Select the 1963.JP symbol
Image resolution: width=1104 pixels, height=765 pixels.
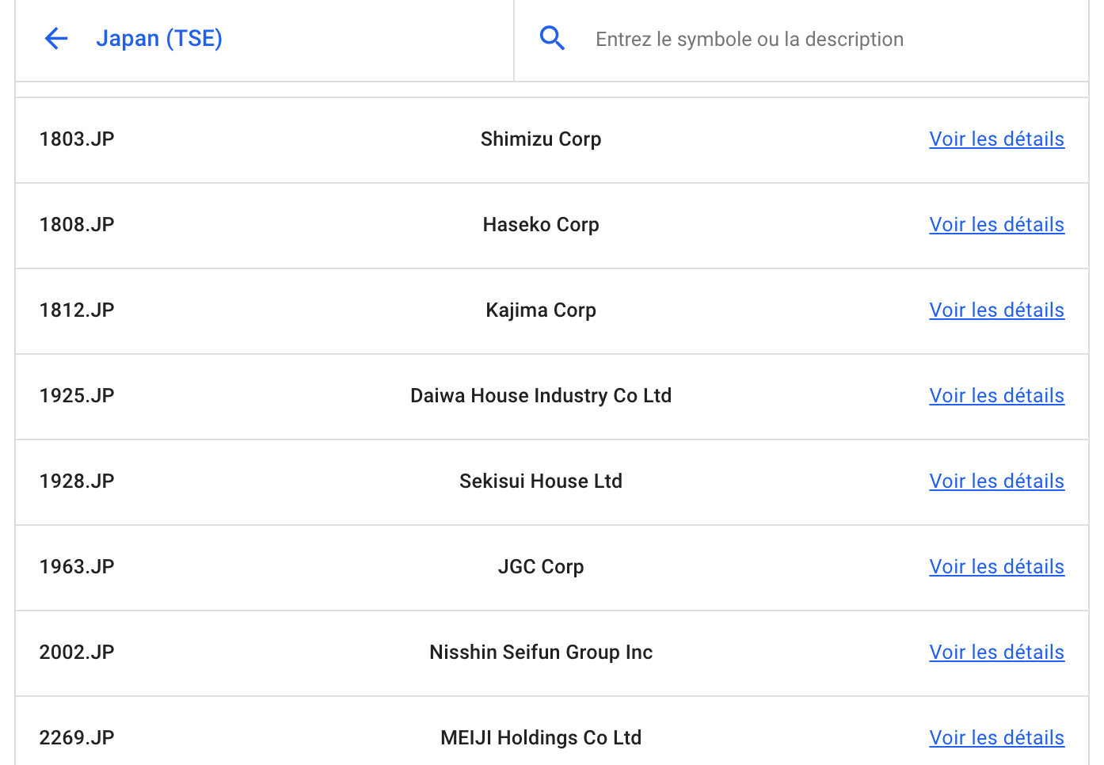click(77, 566)
